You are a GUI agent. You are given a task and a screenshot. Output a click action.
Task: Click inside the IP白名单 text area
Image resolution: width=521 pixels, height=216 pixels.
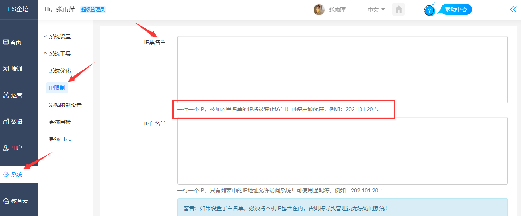tap(342, 151)
